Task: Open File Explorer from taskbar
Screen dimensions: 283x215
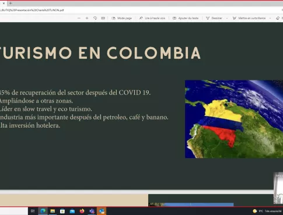Action: coord(53,211)
